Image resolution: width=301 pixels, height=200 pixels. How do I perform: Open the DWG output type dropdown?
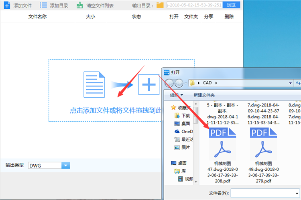click(66, 165)
